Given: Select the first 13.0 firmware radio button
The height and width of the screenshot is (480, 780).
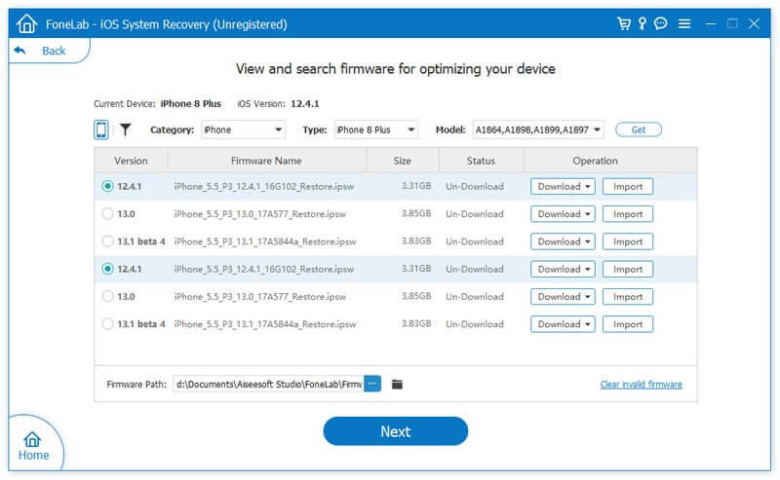Looking at the screenshot, I should coord(107,213).
